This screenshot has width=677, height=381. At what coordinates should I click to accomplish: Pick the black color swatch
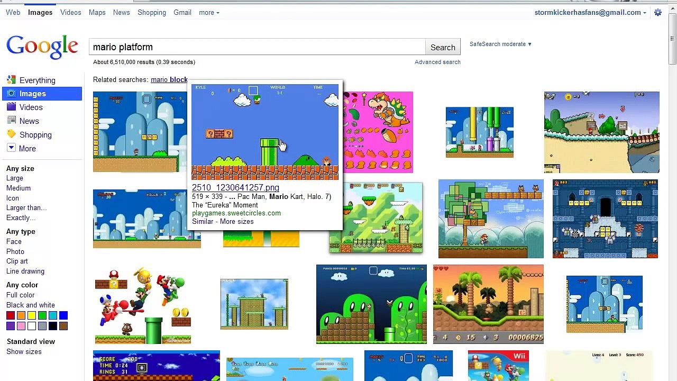pos(53,326)
